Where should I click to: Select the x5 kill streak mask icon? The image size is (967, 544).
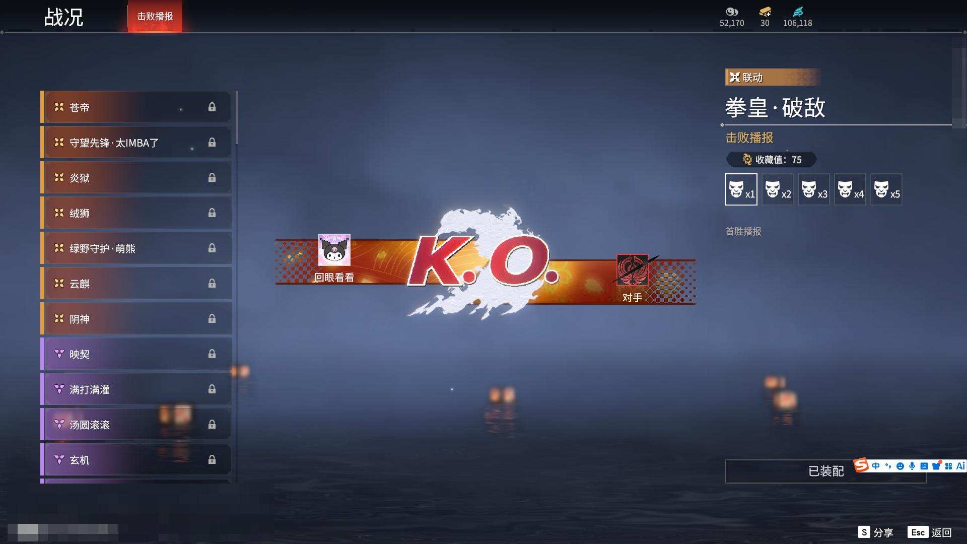(x=886, y=189)
